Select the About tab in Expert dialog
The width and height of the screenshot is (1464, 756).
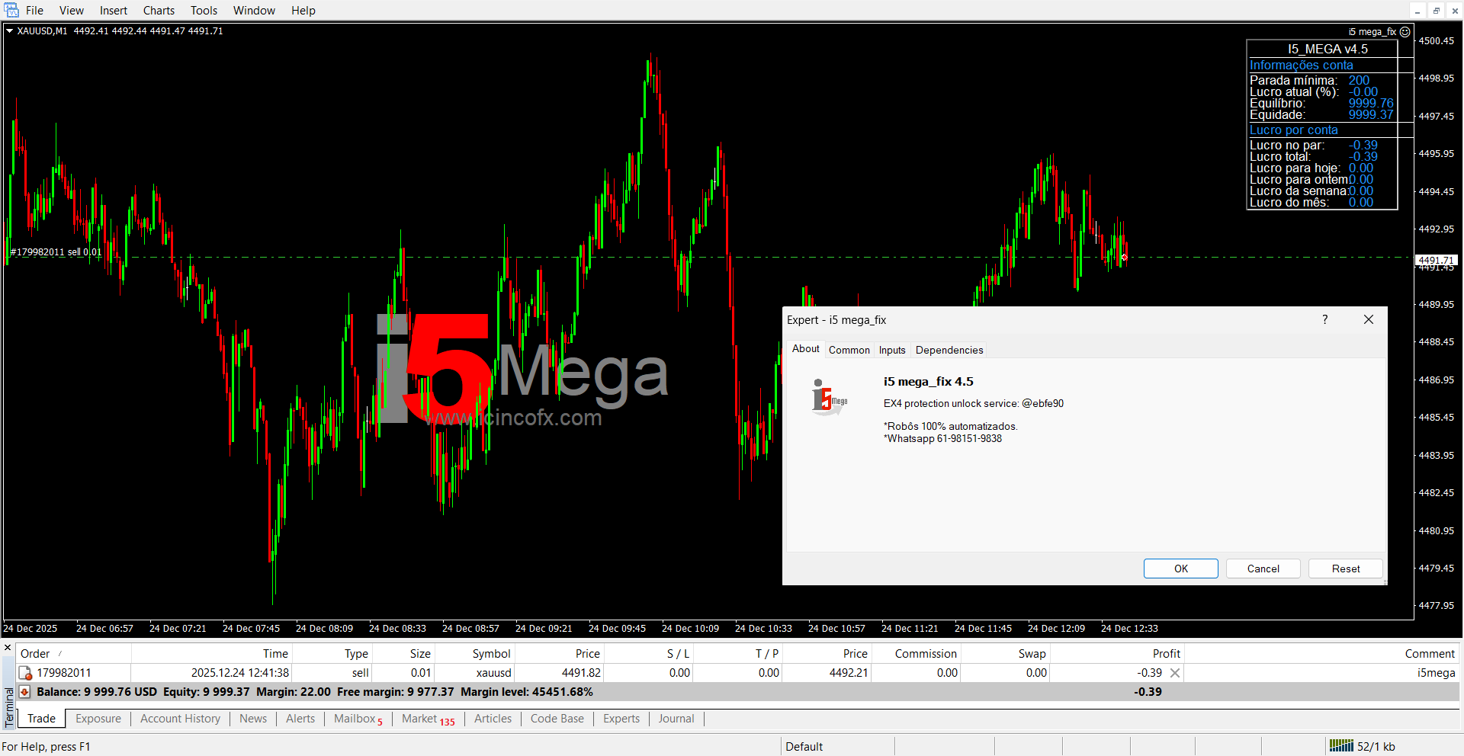click(x=805, y=348)
